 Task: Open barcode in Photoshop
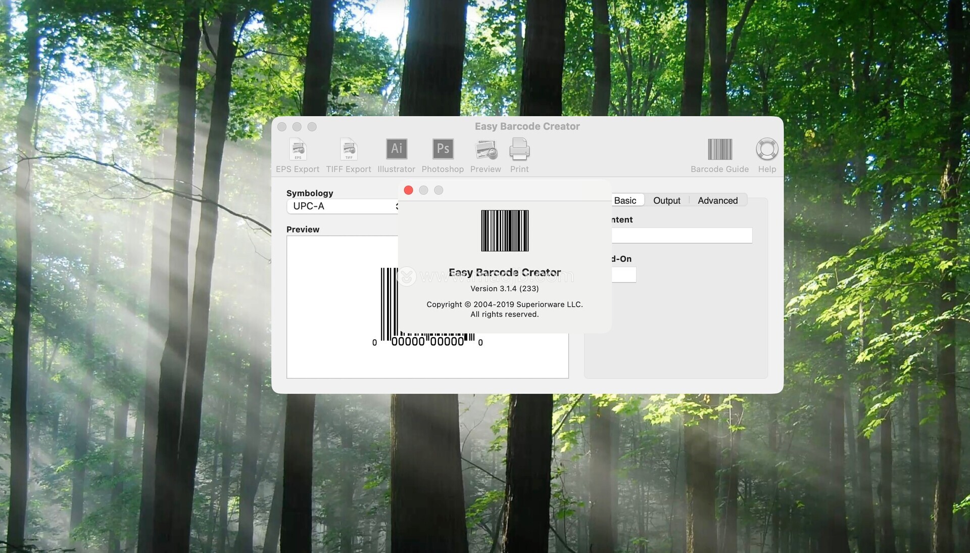click(x=443, y=149)
